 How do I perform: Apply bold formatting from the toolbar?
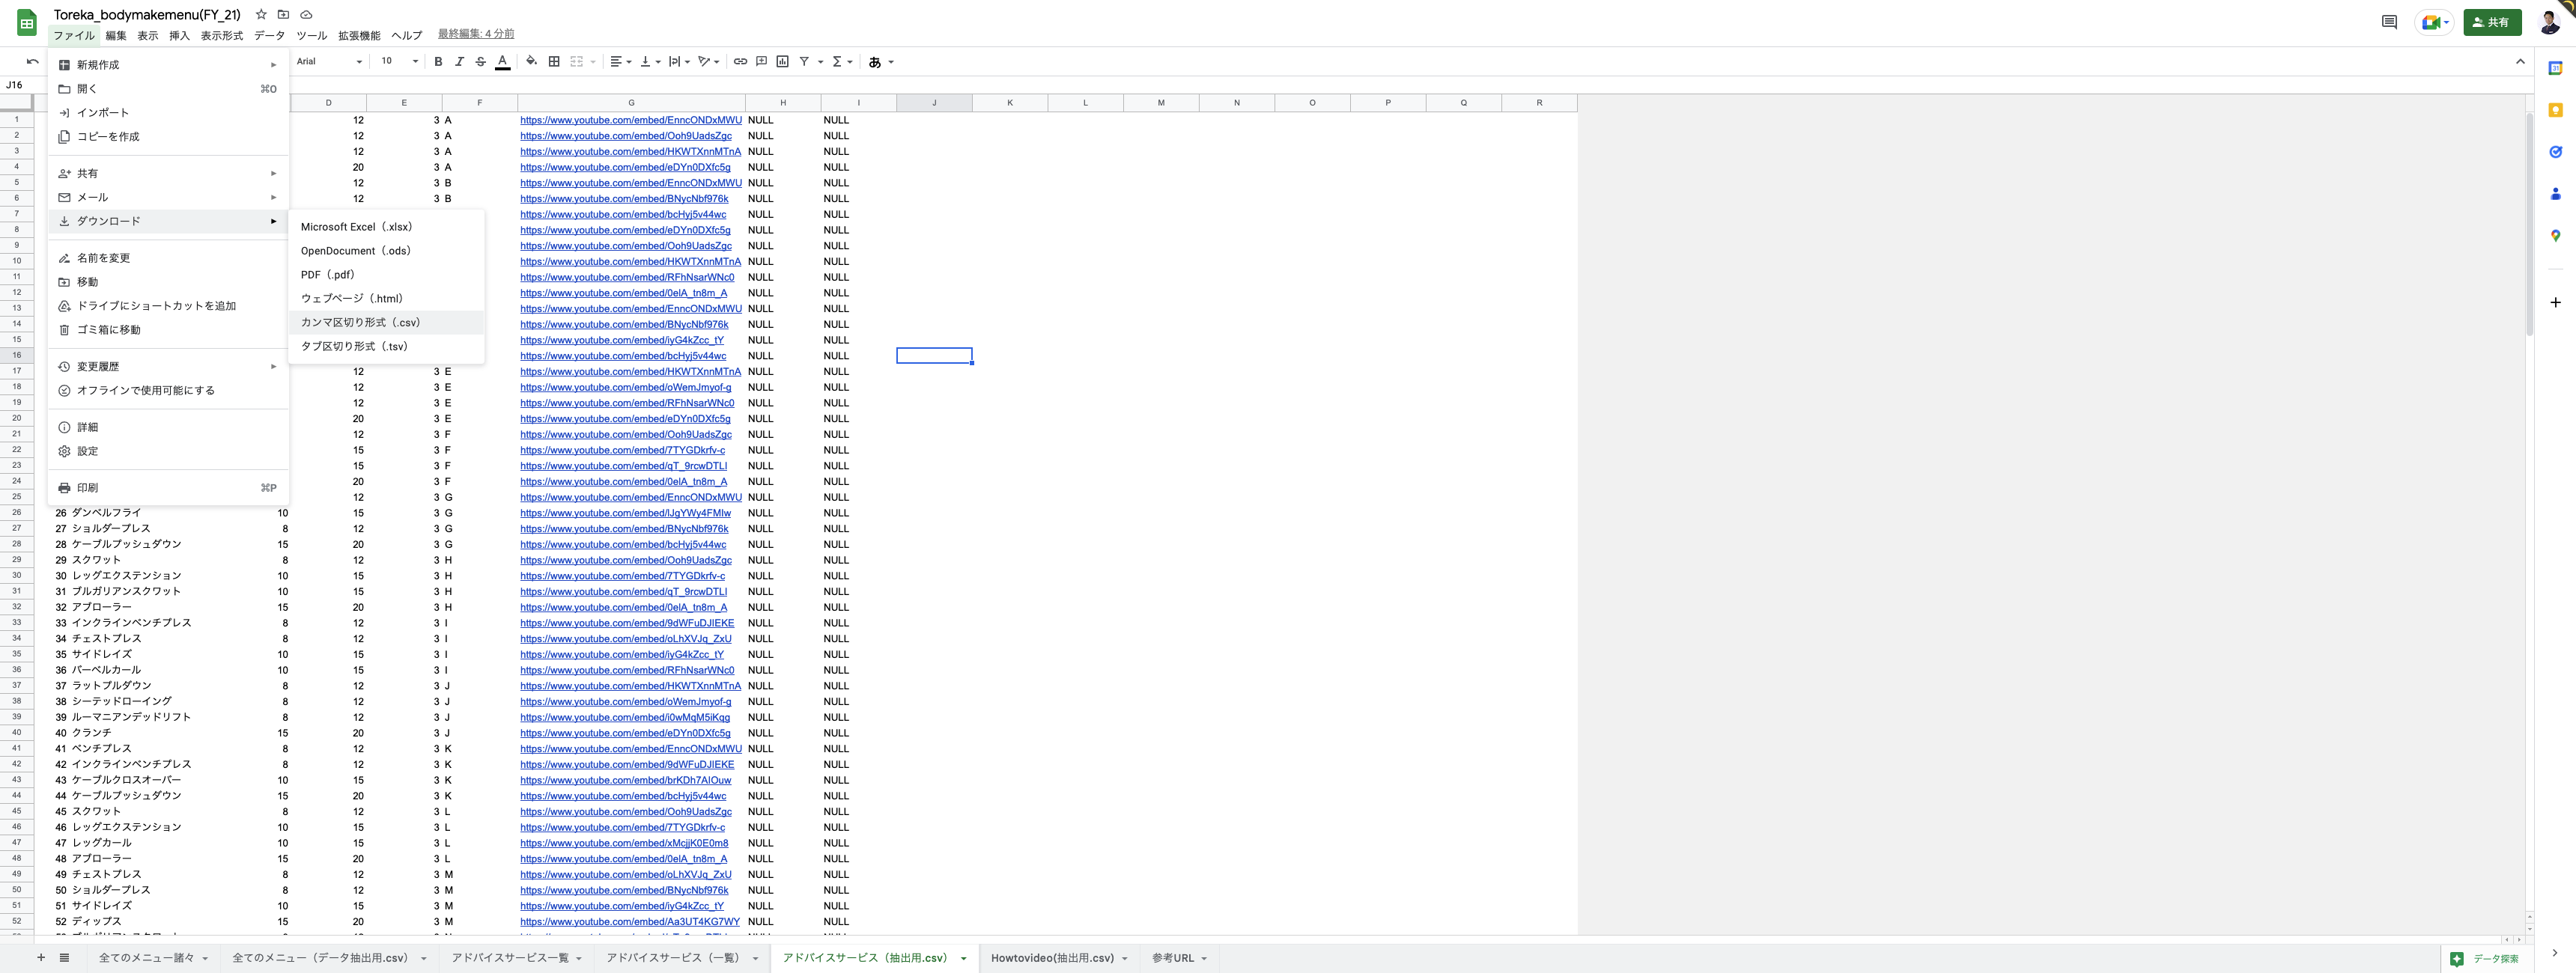coord(438,61)
